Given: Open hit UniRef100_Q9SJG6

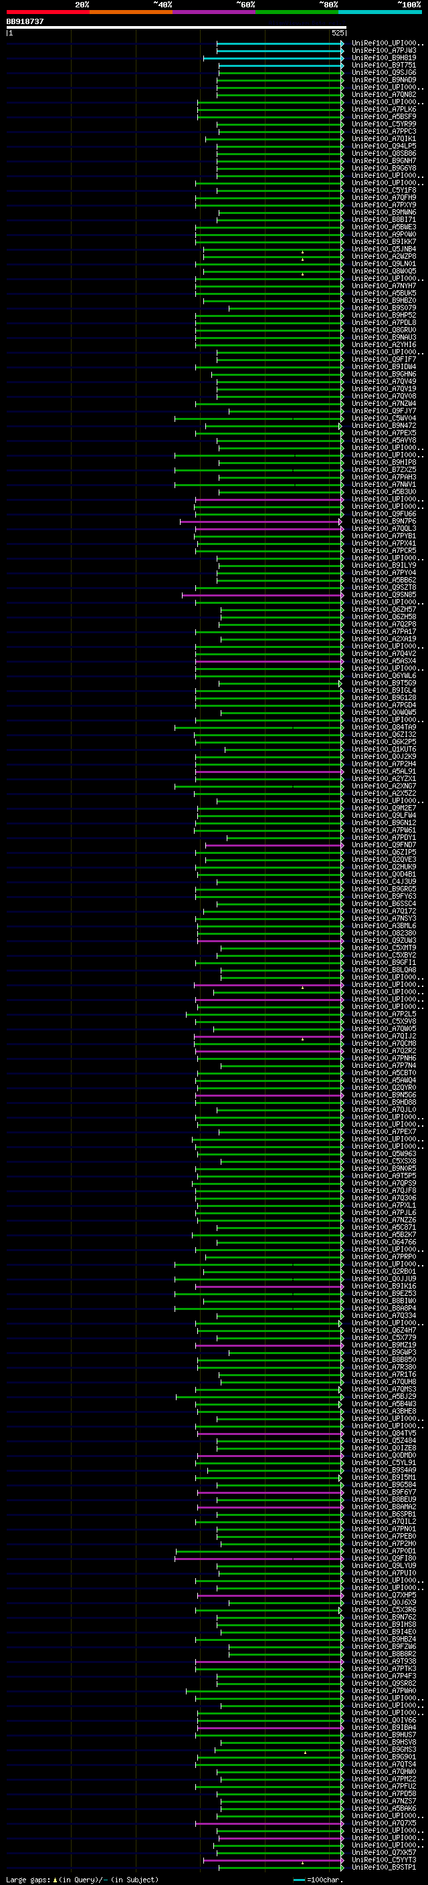Looking at the screenshot, I should tap(384, 72).
